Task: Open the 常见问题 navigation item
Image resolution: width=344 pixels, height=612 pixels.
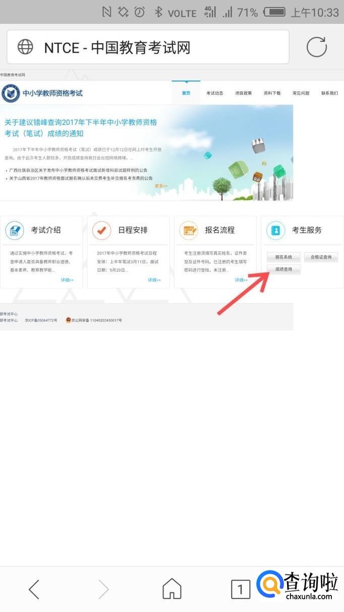Action: (x=301, y=93)
